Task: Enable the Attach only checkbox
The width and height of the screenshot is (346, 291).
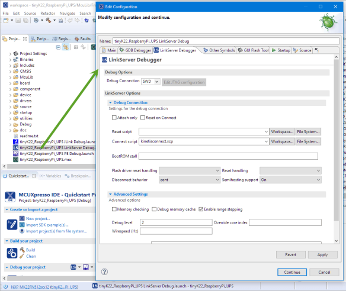Action: [x=114, y=118]
